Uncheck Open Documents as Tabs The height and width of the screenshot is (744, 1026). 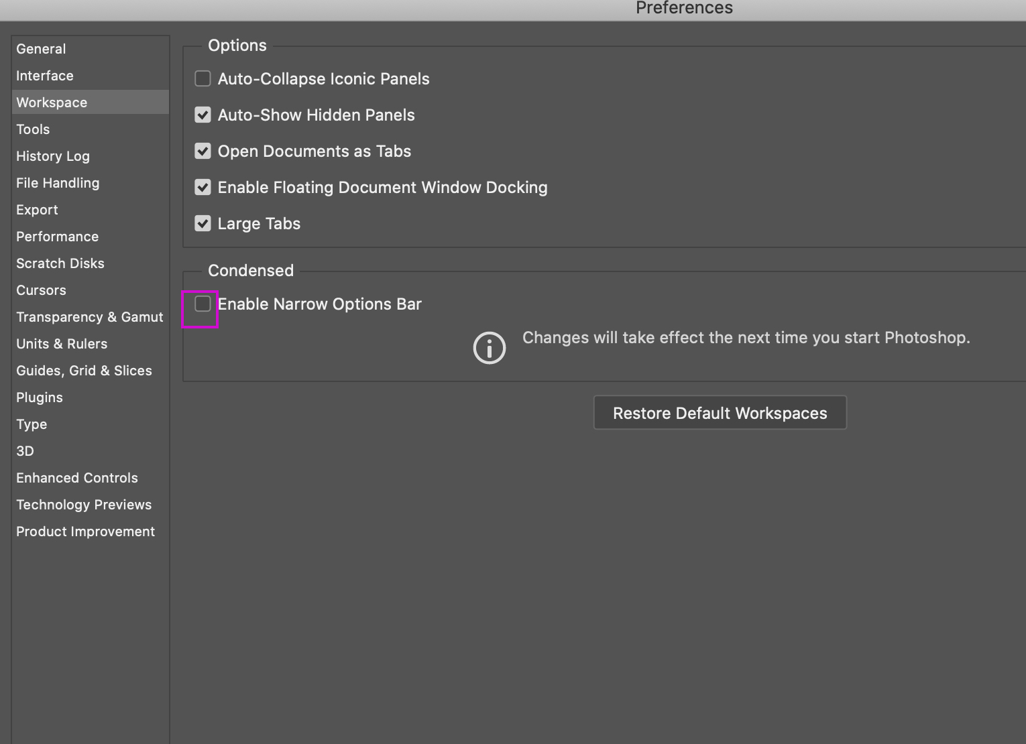click(203, 151)
